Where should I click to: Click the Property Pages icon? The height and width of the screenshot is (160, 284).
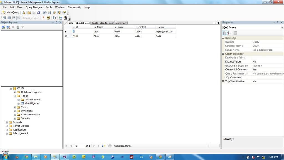(x=235, y=33)
